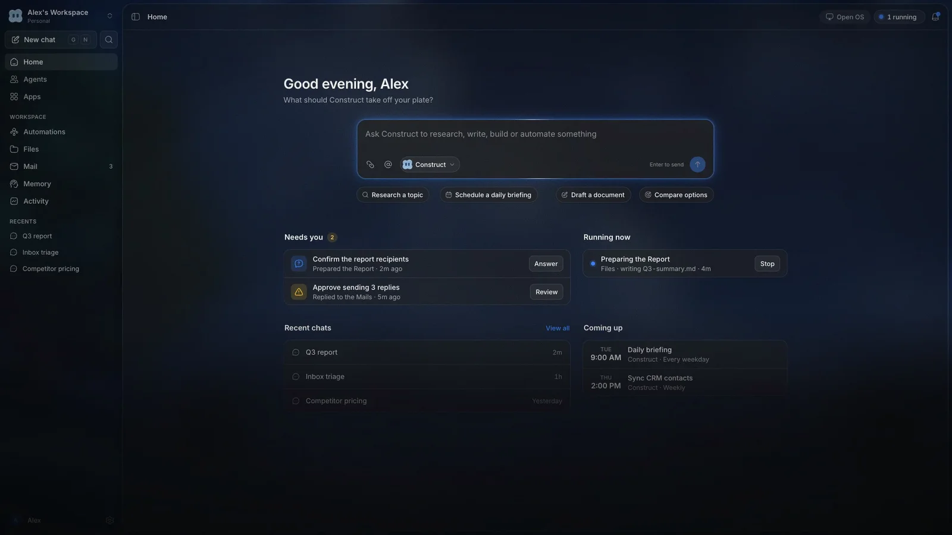Start a New chat

coord(51,40)
